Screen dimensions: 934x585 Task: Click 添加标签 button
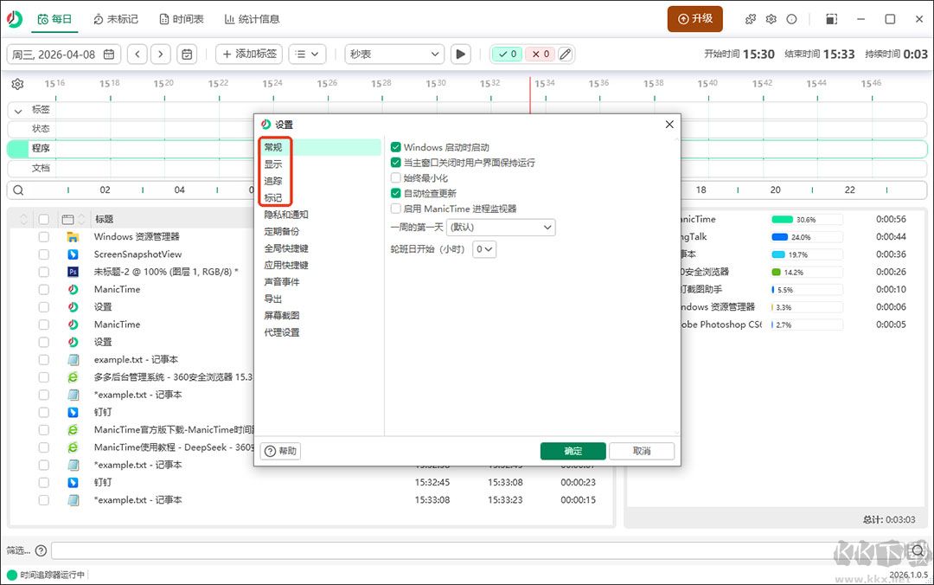point(249,55)
